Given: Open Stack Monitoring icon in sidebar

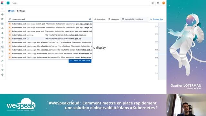Looking at the screenshot, I should coord(2,70).
